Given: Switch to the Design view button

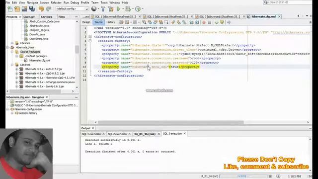Looking at the screenshot, I should (x=86, y=22).
